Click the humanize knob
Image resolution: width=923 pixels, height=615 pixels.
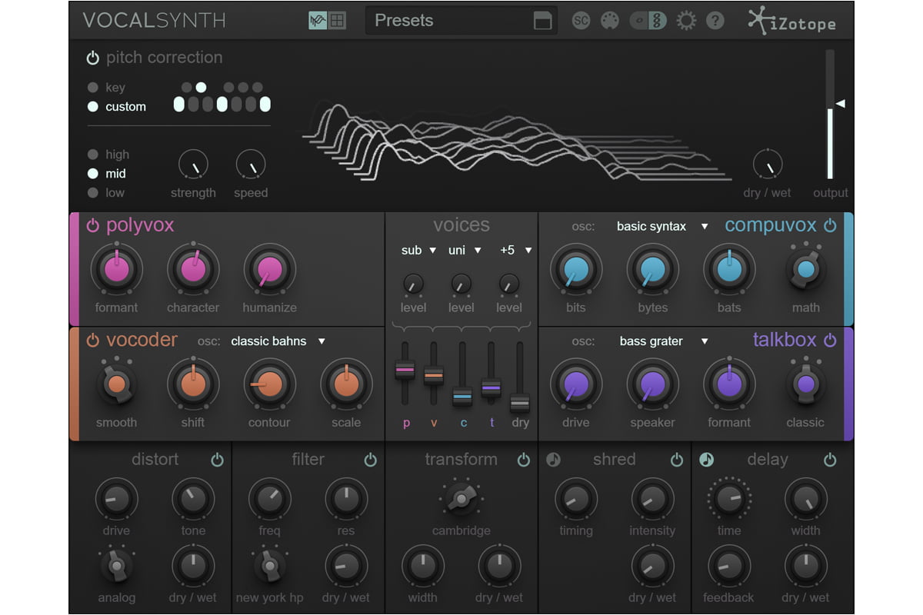click(269, 270)
